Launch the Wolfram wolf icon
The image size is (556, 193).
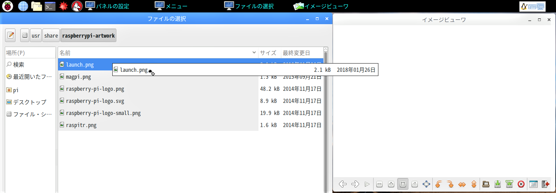coord(77,6)
